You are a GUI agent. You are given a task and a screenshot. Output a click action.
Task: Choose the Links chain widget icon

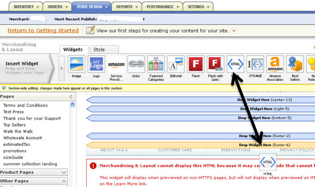[136, 64]
